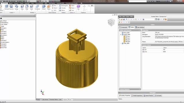The image size is (184, 103).
Task: Open the 3D Model ribbon tab
Action: [4, 3]
